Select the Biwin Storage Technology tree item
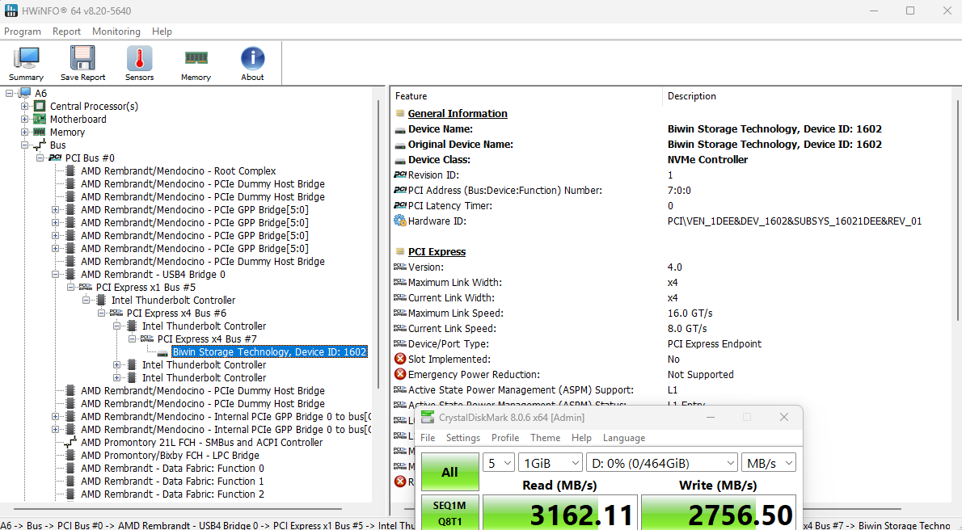This screenshot has width=962, height=530. (x=269, y=351)
